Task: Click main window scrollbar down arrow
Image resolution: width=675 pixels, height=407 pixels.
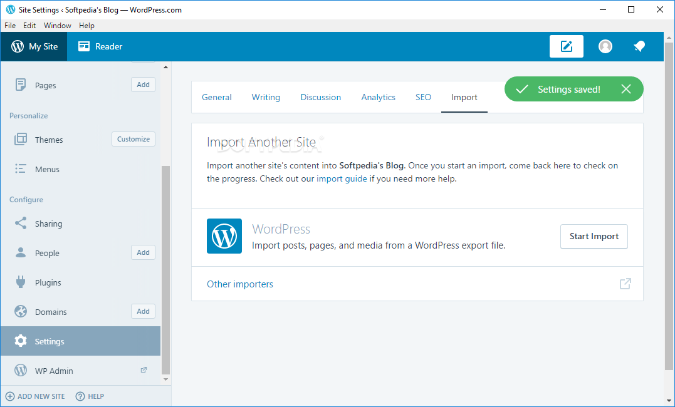Action: [x=669, y=401]
